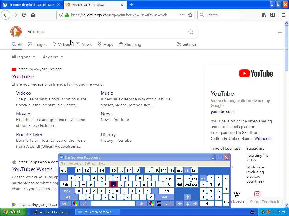Reload the page with the refresh icon
The height and width of the screenshot is (216, 289).
(24, 15)
